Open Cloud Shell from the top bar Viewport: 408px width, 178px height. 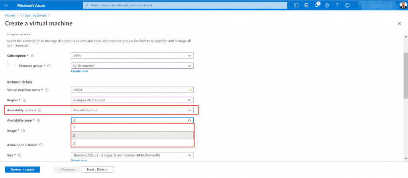pos(296,5)
